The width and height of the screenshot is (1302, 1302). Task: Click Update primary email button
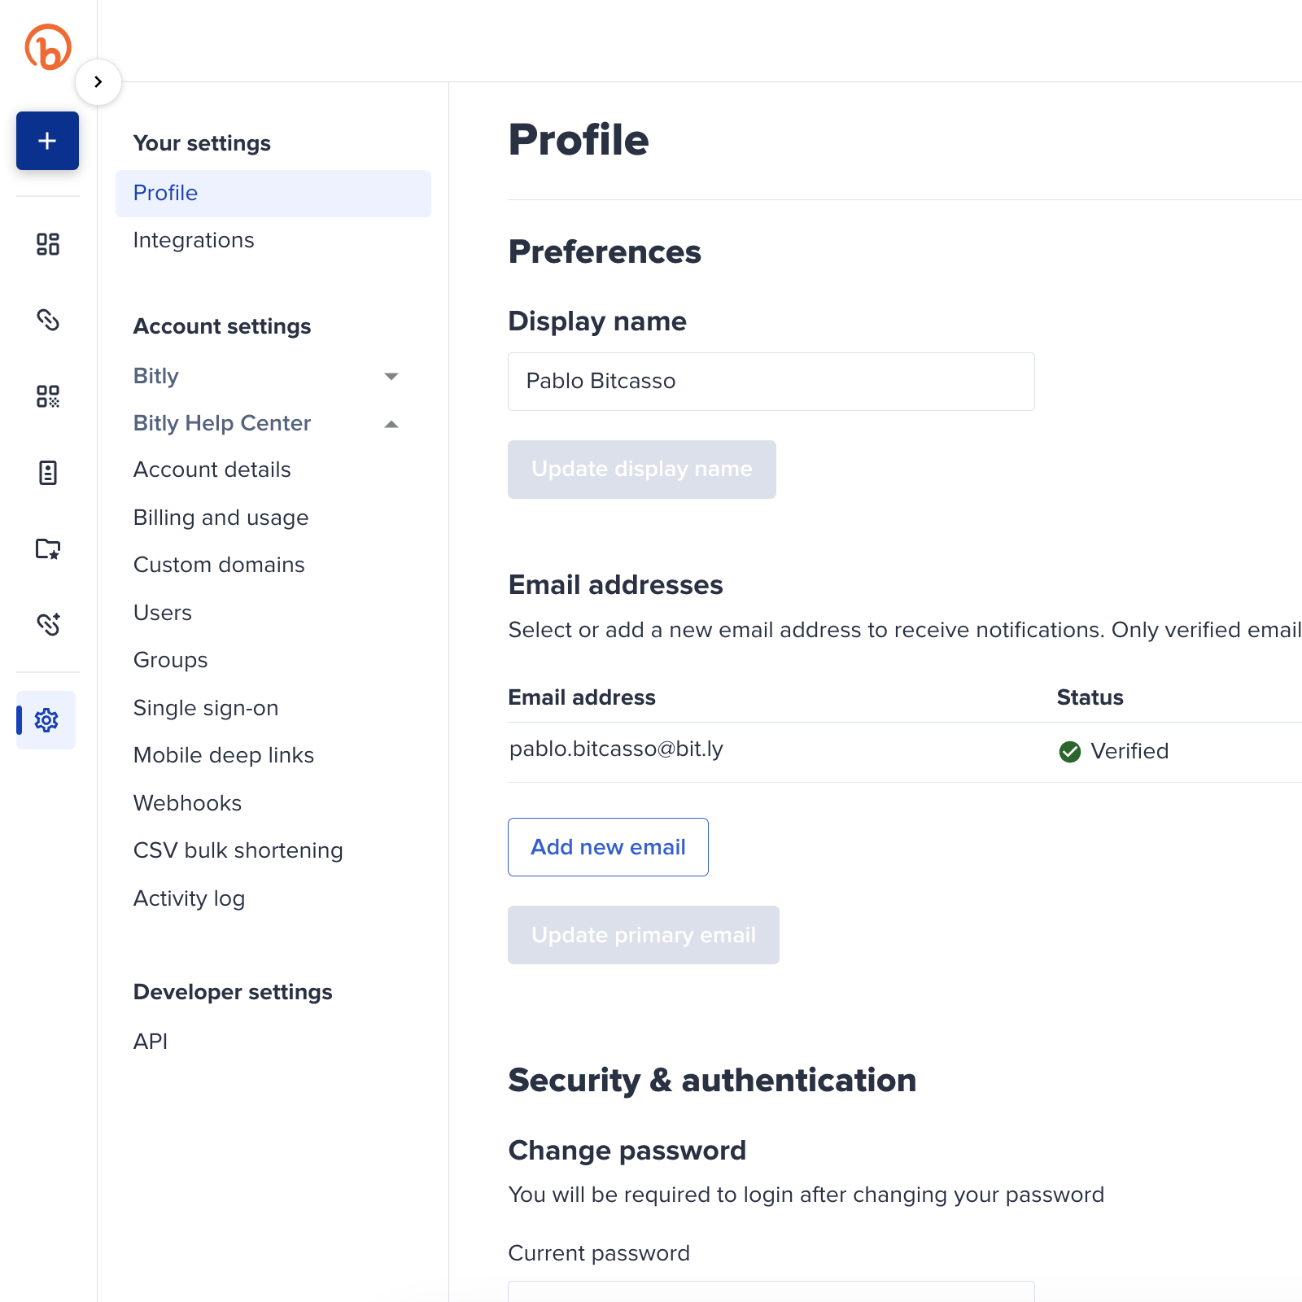[x=644, y=935]
